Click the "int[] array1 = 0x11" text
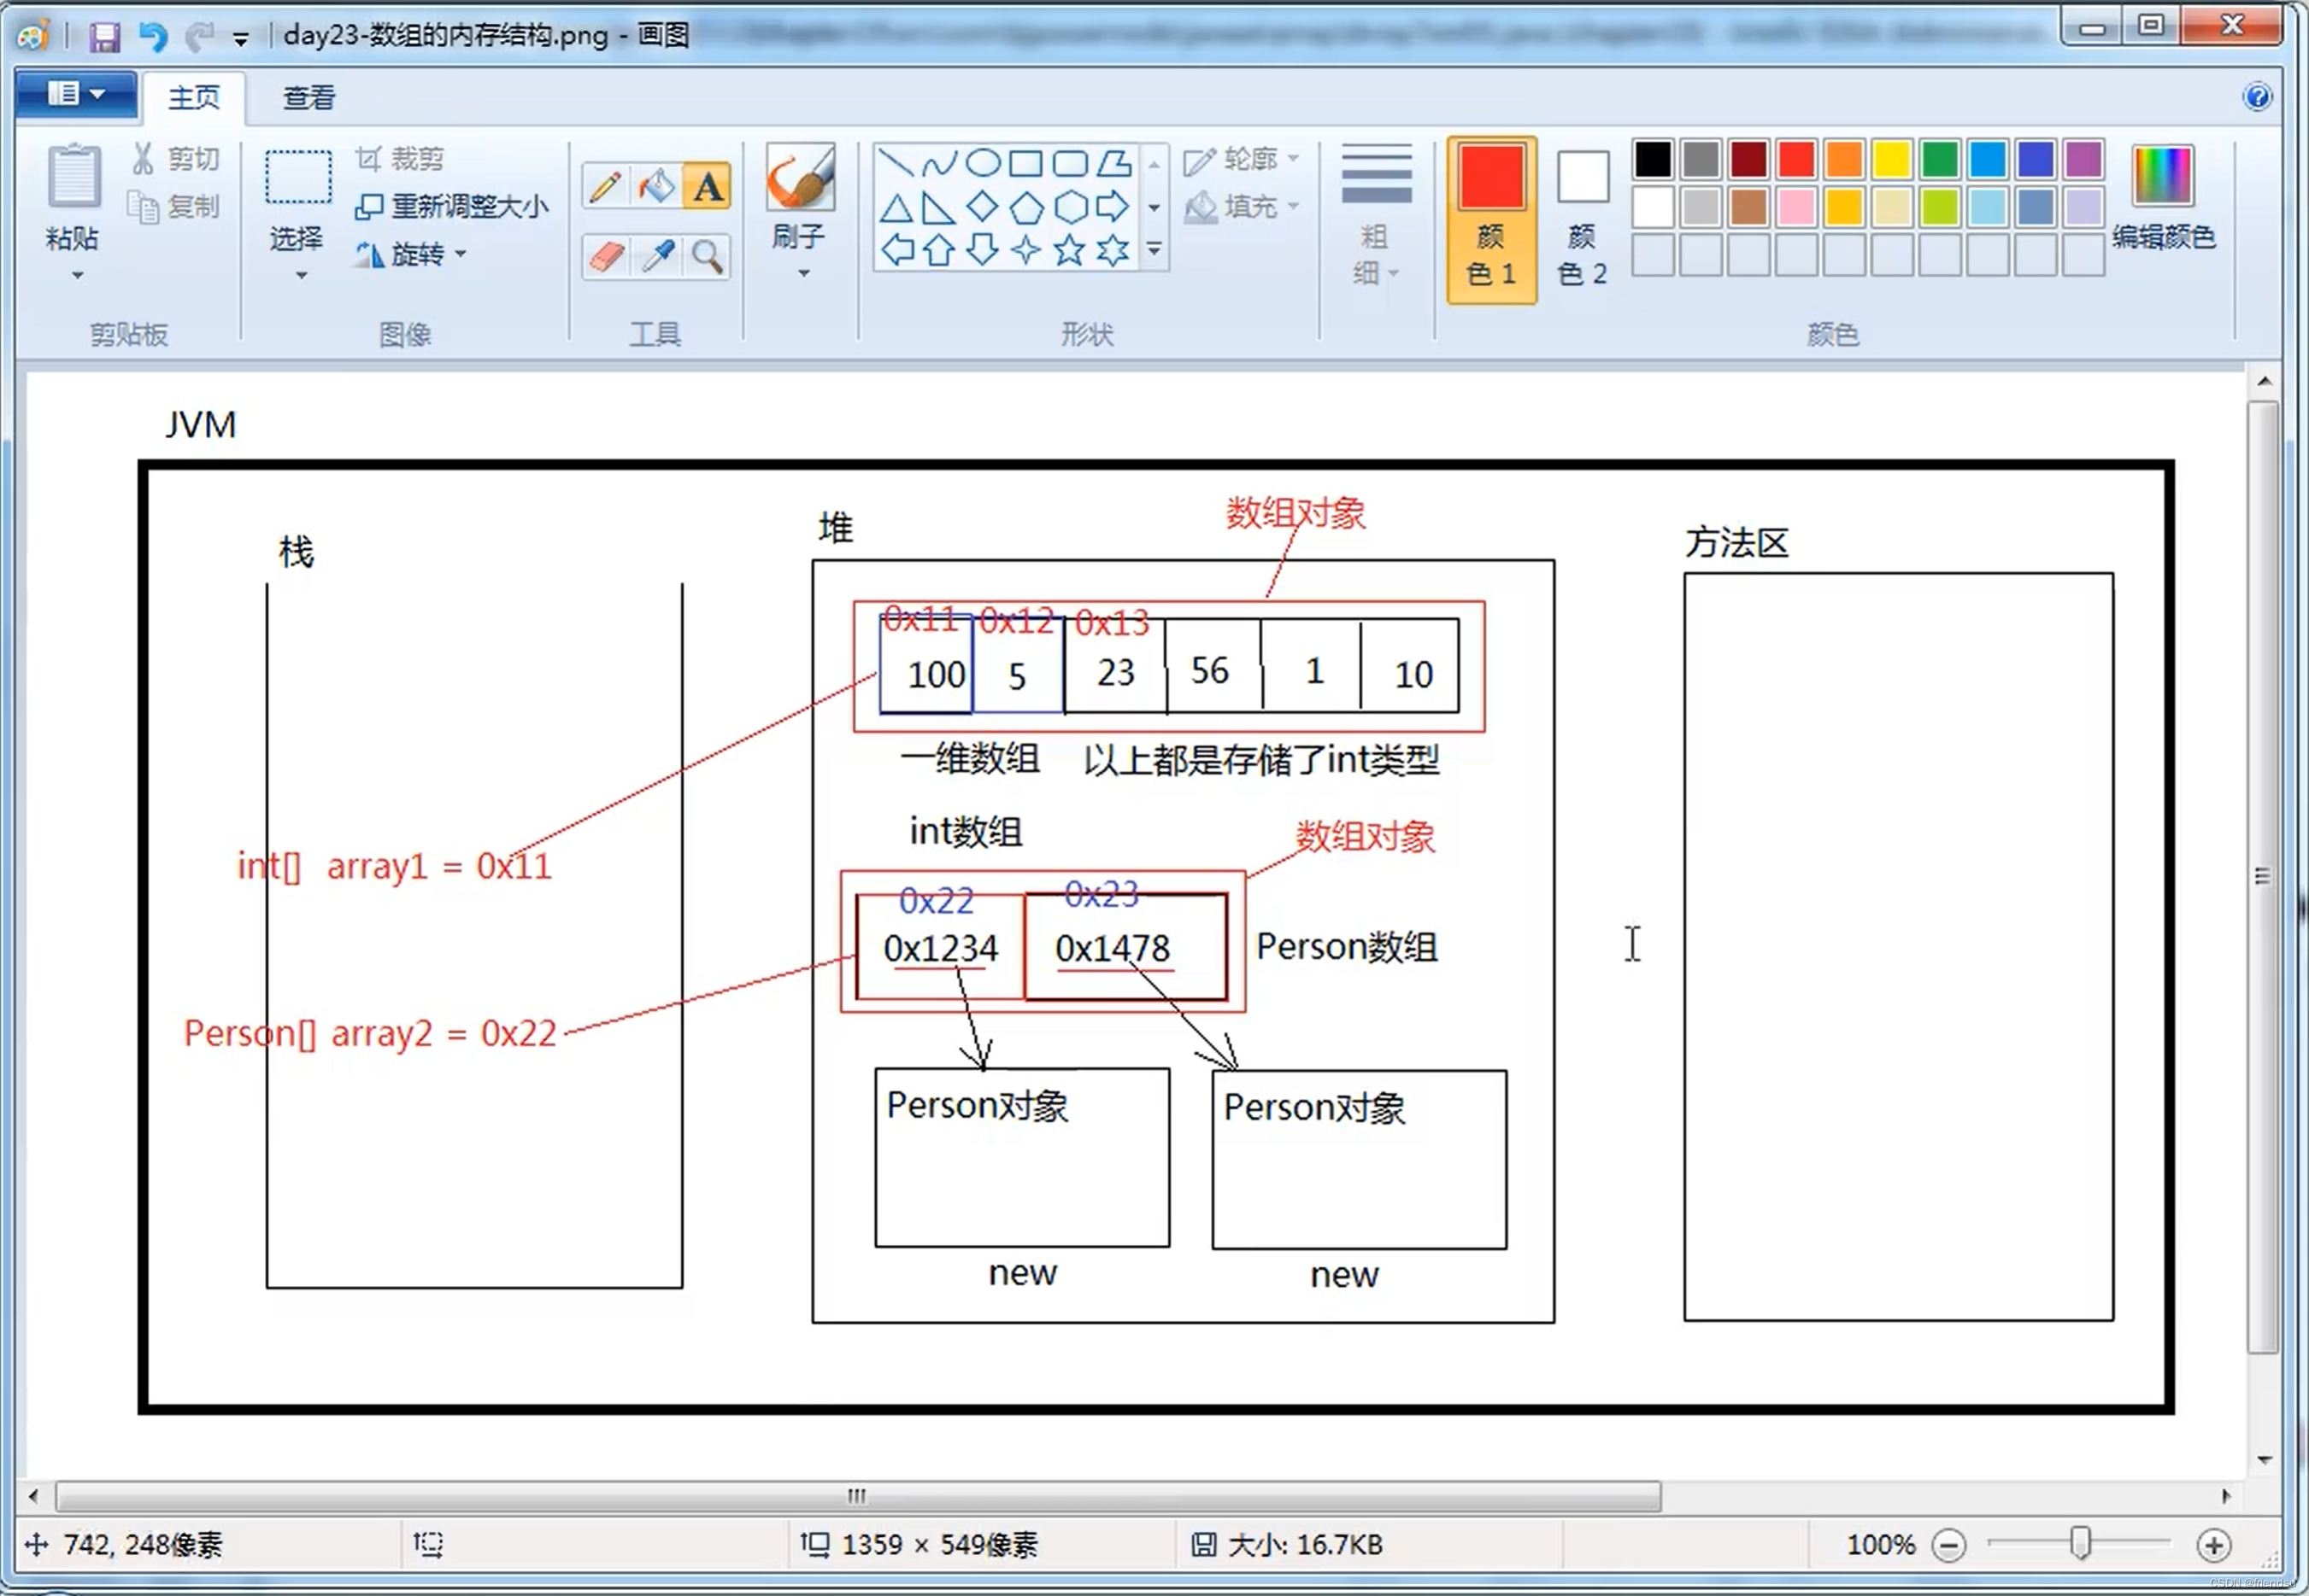Viewport: 2309px width, 1596px height. click(x=394, y=865)
